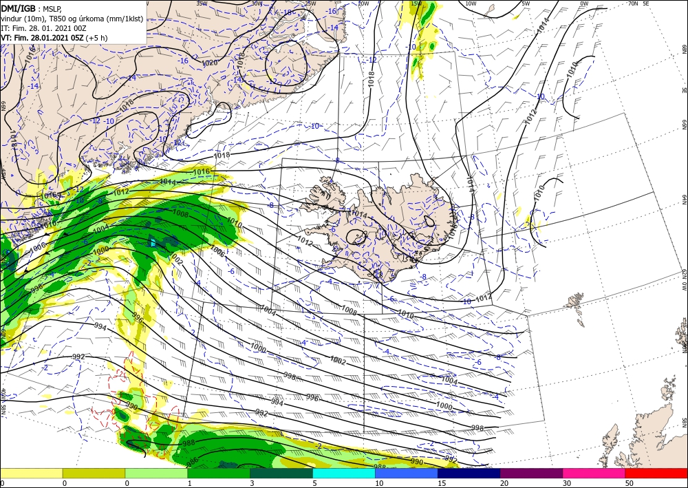Click the yellow legend swatch at far left
This screenshot has width=688, height=488.
(x=31, y=473)
